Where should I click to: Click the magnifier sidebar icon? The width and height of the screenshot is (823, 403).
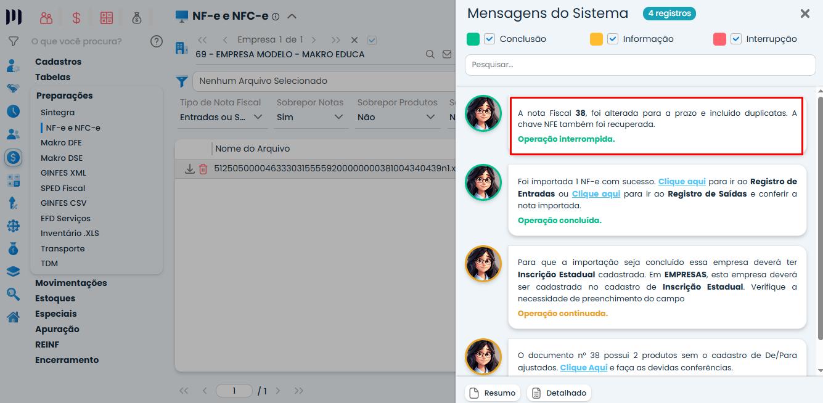[13, 294]
